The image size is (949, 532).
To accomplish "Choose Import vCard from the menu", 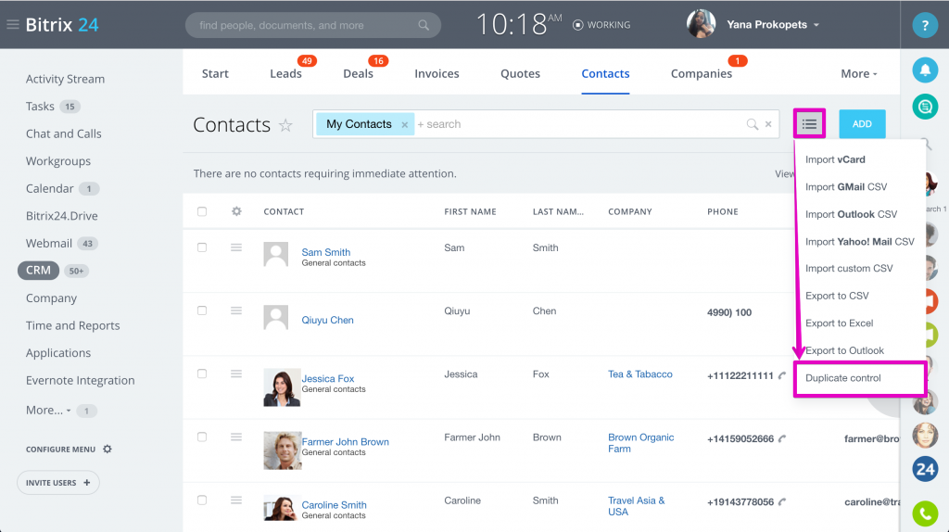I will 835,159.
